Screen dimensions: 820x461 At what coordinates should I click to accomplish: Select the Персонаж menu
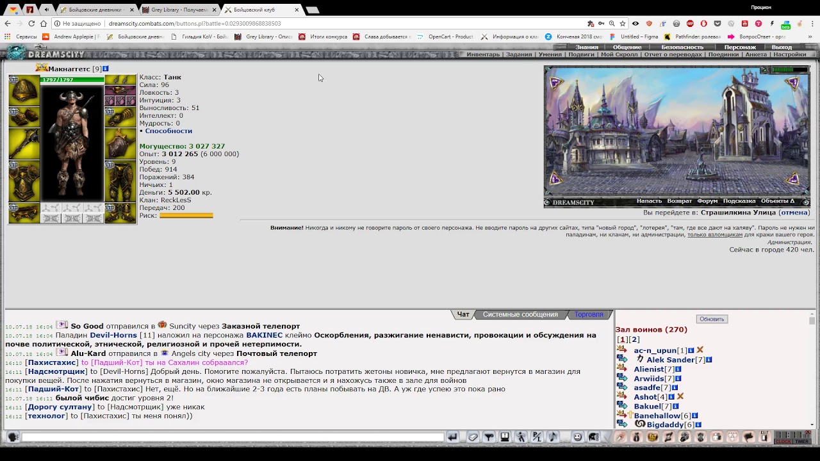point(740,47)
